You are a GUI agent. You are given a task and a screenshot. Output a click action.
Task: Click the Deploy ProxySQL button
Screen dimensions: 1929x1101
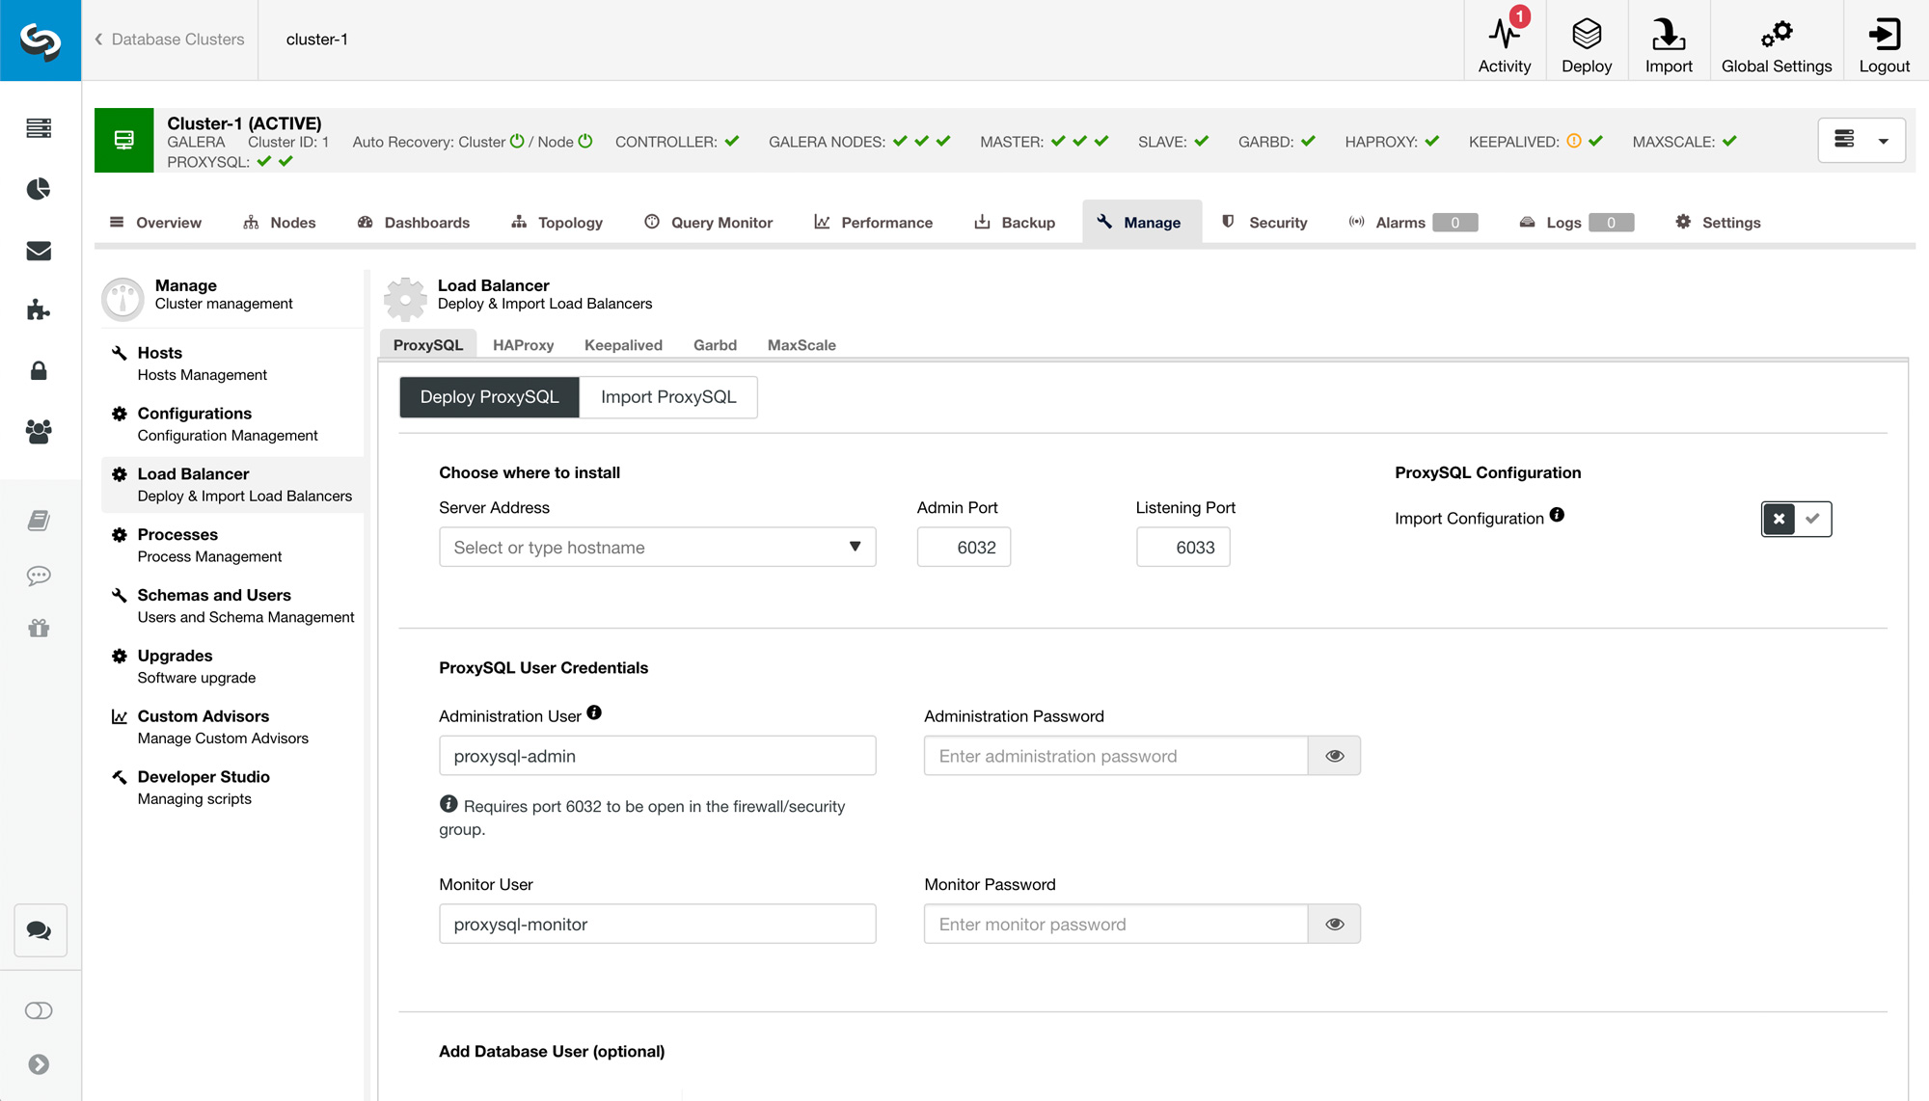pyautogui.click(x=490, y=396)
